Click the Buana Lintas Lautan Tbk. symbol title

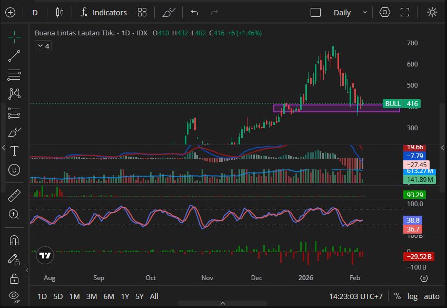[x=75, y=33]
